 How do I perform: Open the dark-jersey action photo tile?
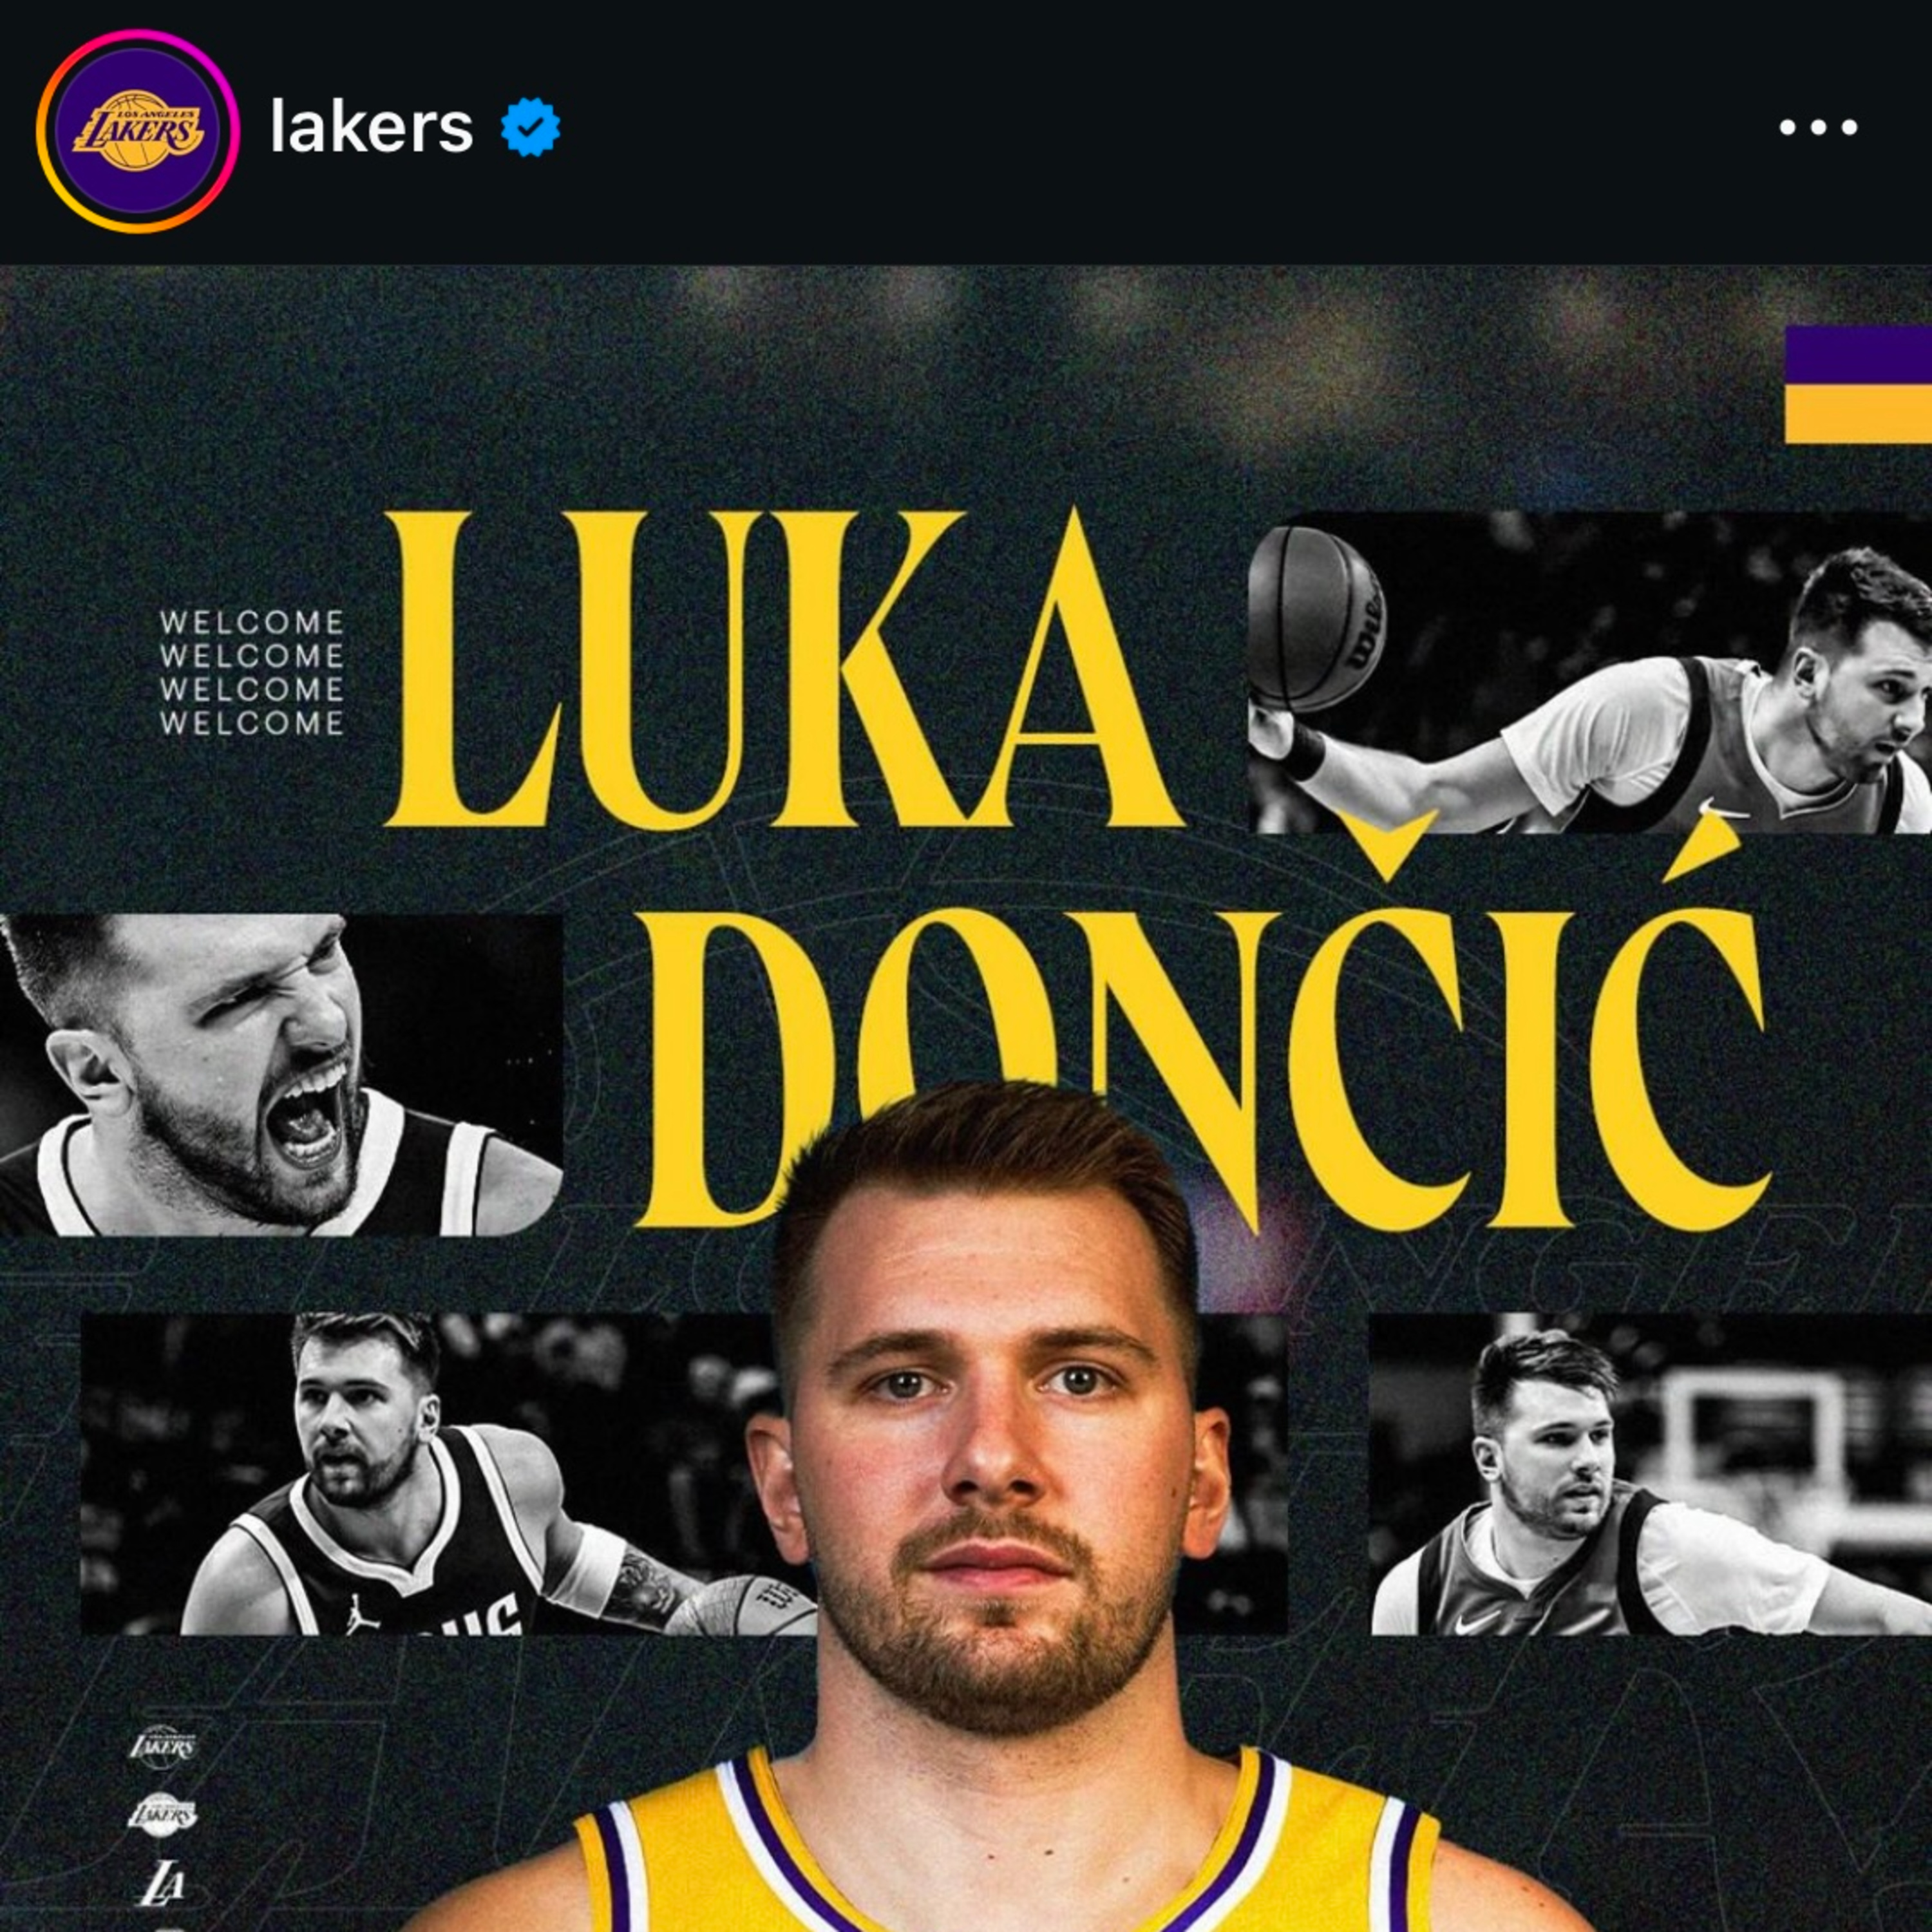448,1474
